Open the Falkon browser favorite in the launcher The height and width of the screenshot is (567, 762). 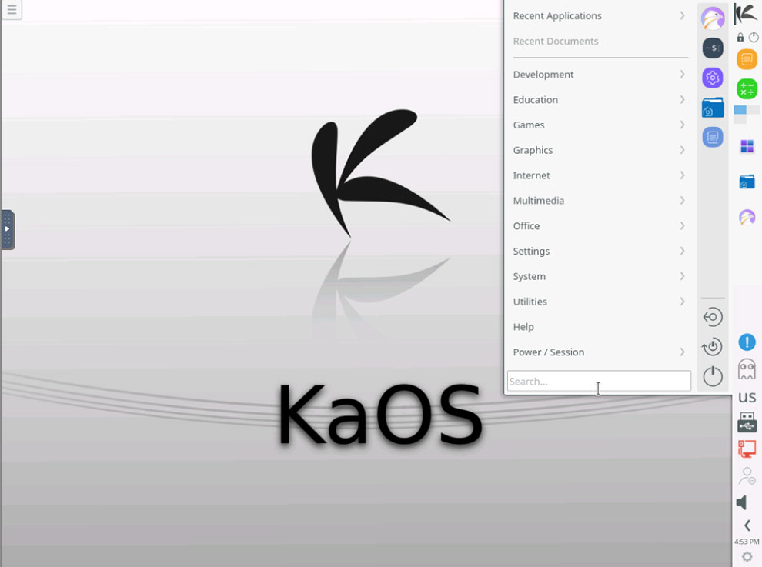713,18
